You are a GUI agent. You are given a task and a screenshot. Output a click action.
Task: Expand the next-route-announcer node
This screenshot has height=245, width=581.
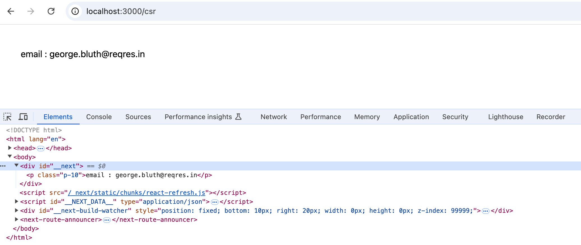click(x=17, y=219)
